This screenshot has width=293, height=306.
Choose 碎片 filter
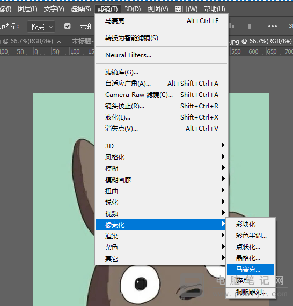click(x=251, y=281)
